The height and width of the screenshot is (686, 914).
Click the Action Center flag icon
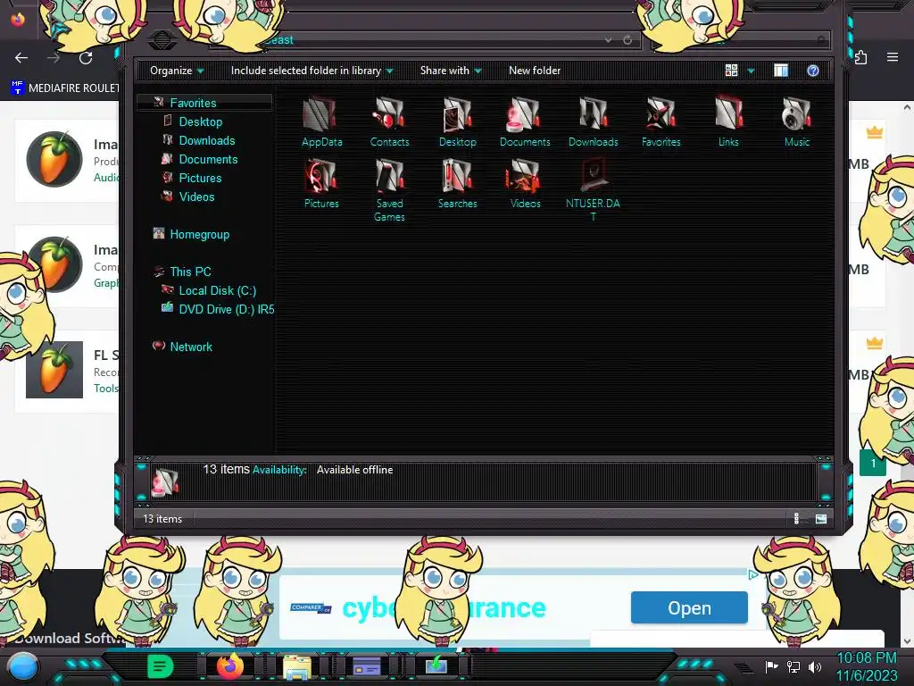click(x=772, y=666)
